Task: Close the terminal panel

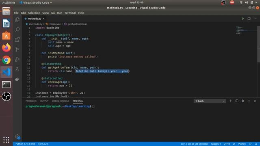Action: coord(255,101)
